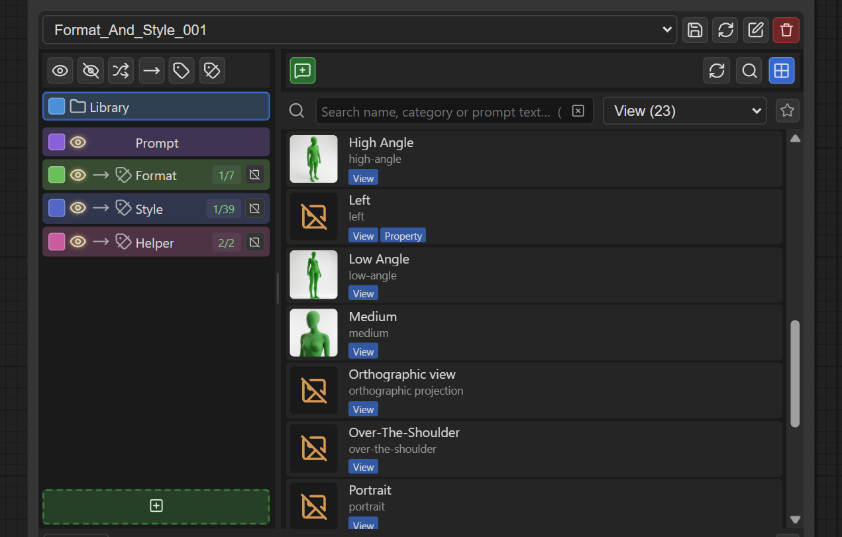Click the tag icon on Format row
Screen dimensions: 842x537
[x=123, y=175]
